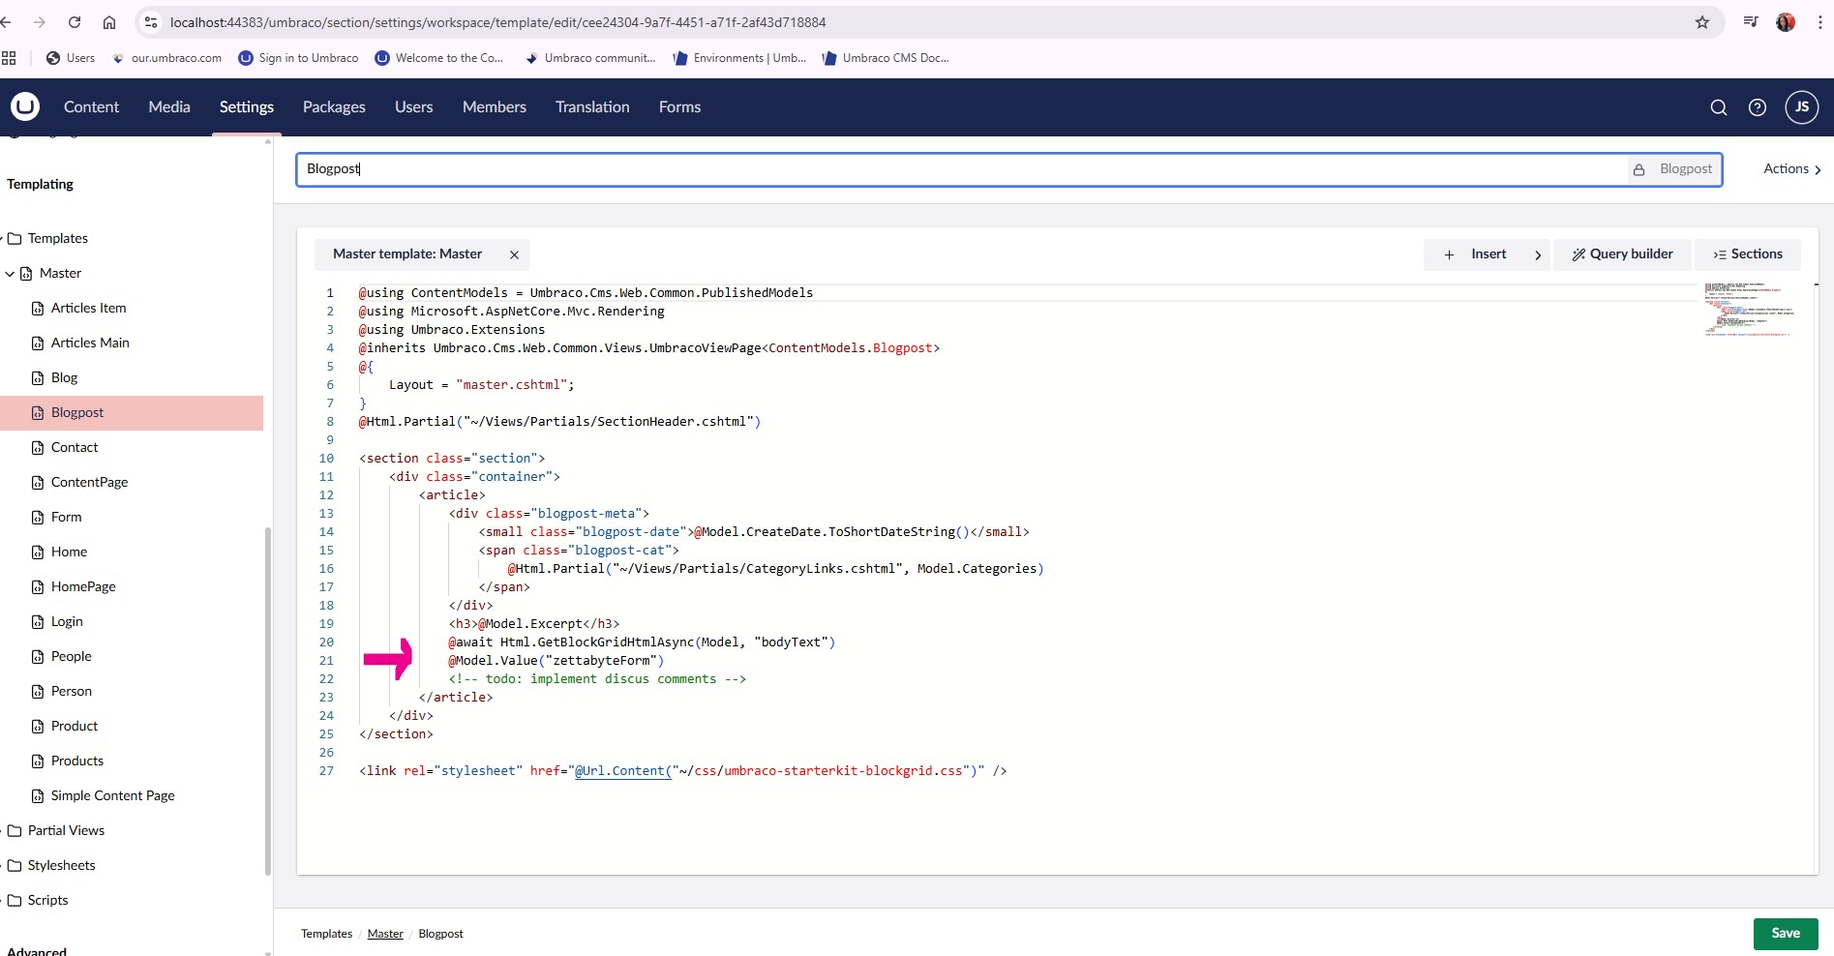Bookmark this page with star icon
This screenshot has width=1834, height=956.
(x=1701, y=22)
